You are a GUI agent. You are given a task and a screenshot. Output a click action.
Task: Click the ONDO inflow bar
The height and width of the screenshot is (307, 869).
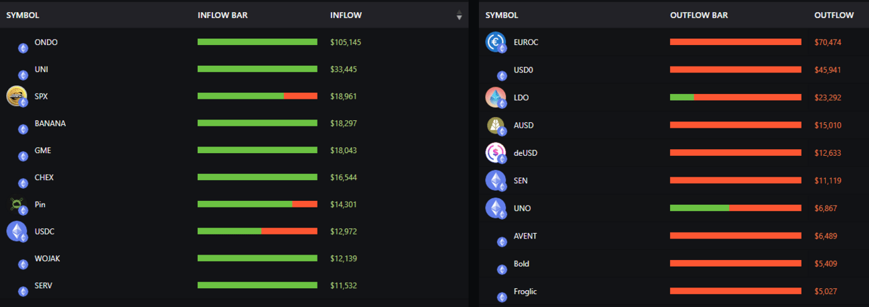tap(258, 42)
